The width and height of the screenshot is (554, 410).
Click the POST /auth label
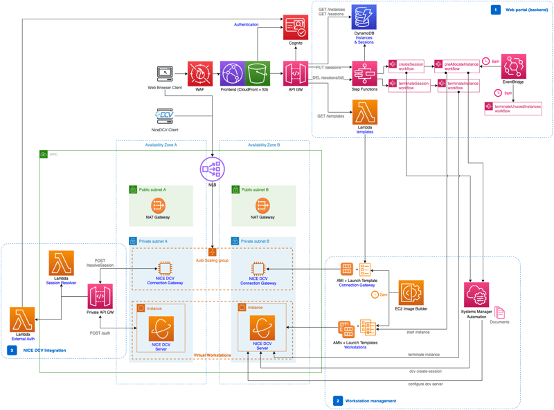[100, 333]
